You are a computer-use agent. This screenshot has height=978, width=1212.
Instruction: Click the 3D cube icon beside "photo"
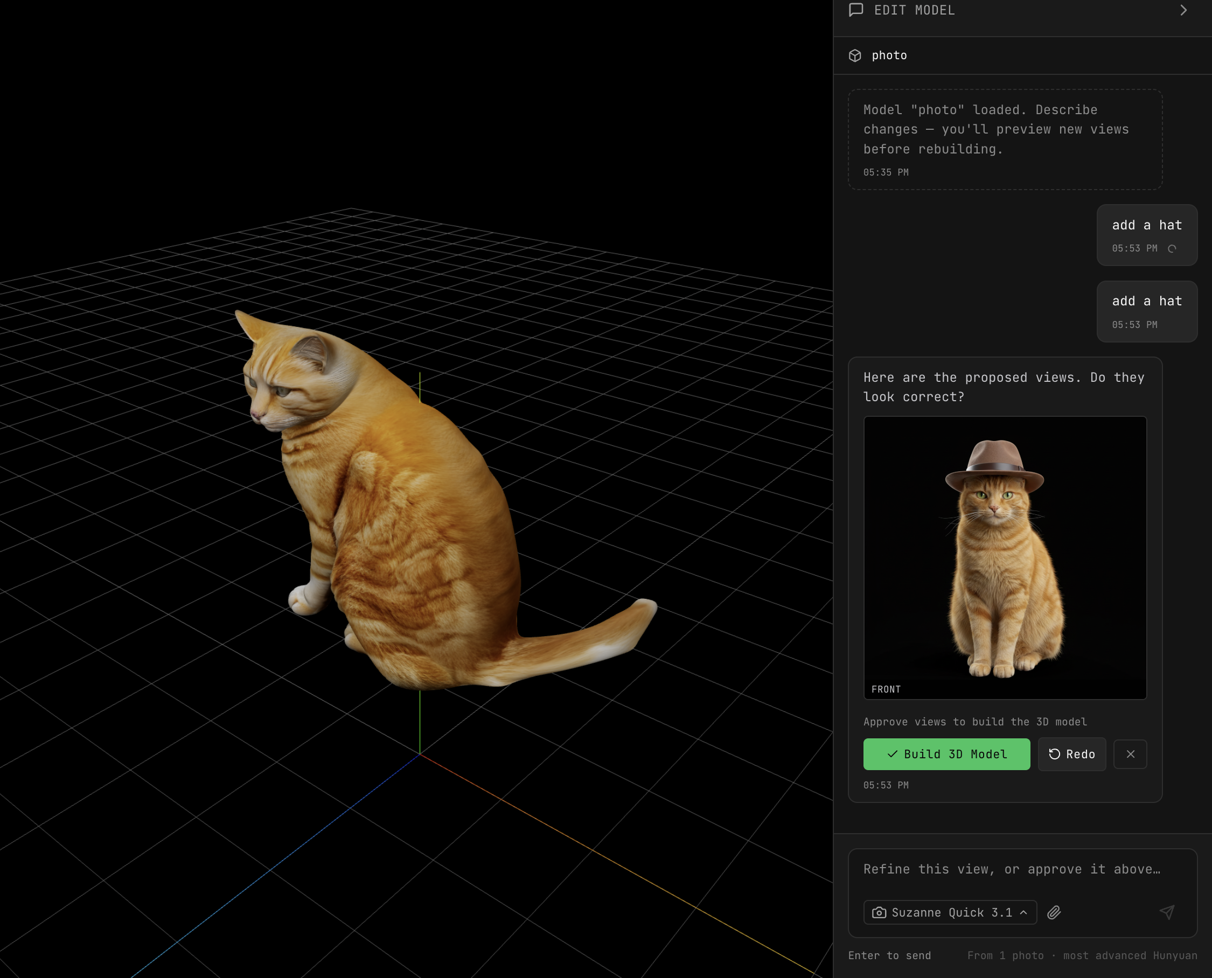pos(855,55)
